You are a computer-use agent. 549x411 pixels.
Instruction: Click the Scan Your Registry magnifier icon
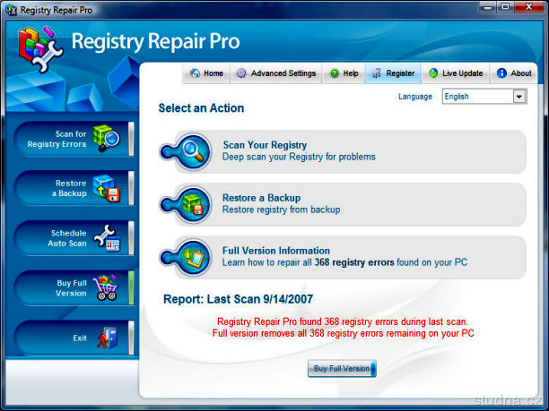point(192,151)
